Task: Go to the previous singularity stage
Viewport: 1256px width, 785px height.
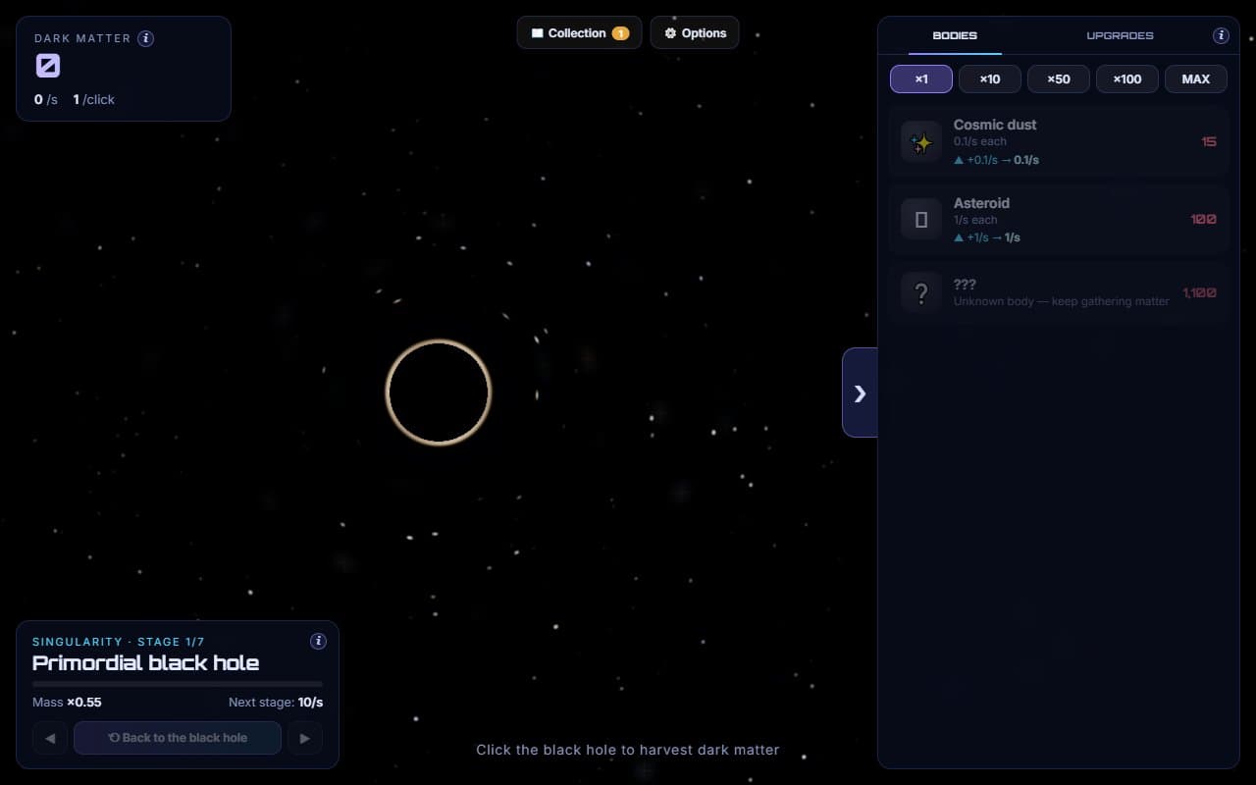Action: tap(50, 738)
